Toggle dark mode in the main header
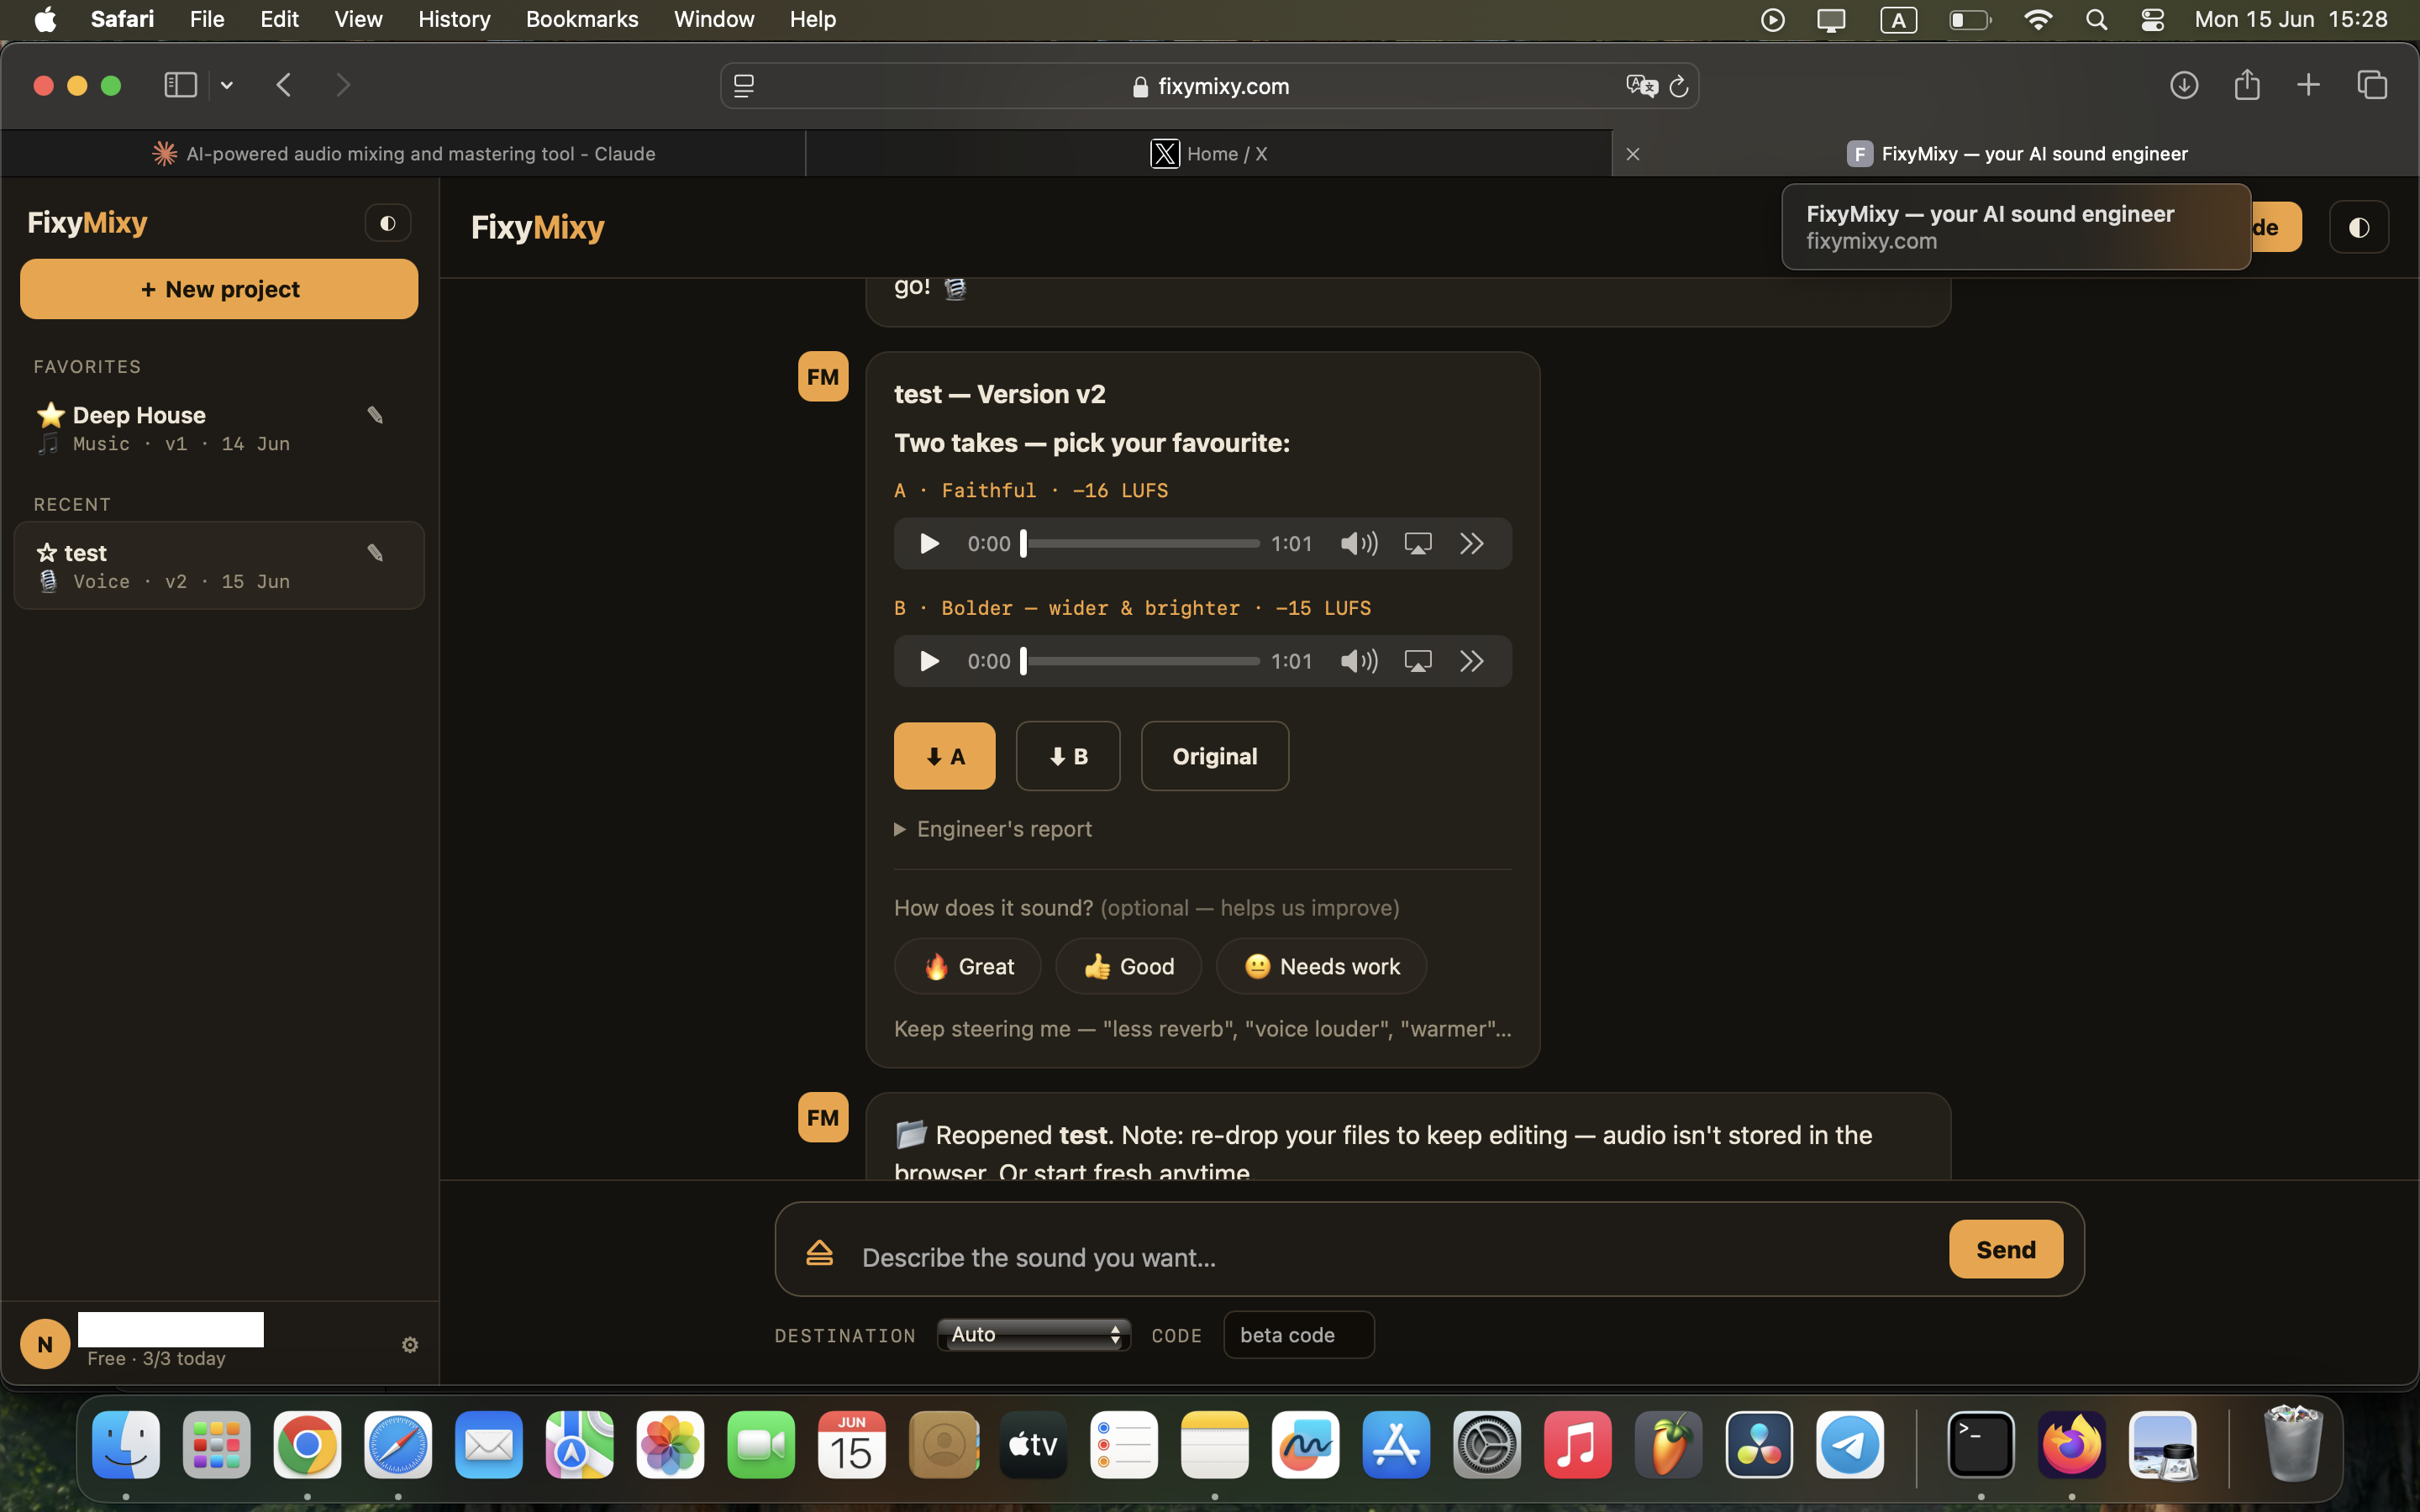The height and width of the screenshot is (1512, 2420). tap(2358, 227)
